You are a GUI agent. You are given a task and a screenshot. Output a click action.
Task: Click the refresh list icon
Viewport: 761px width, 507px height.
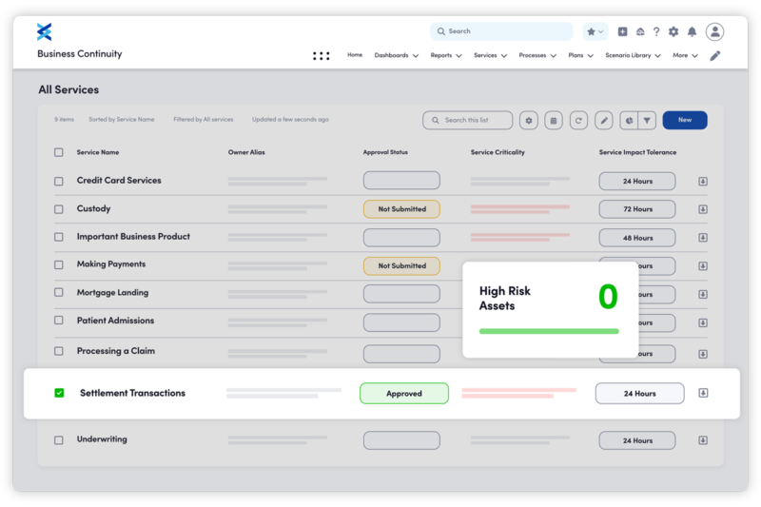[x=578, y=121]
